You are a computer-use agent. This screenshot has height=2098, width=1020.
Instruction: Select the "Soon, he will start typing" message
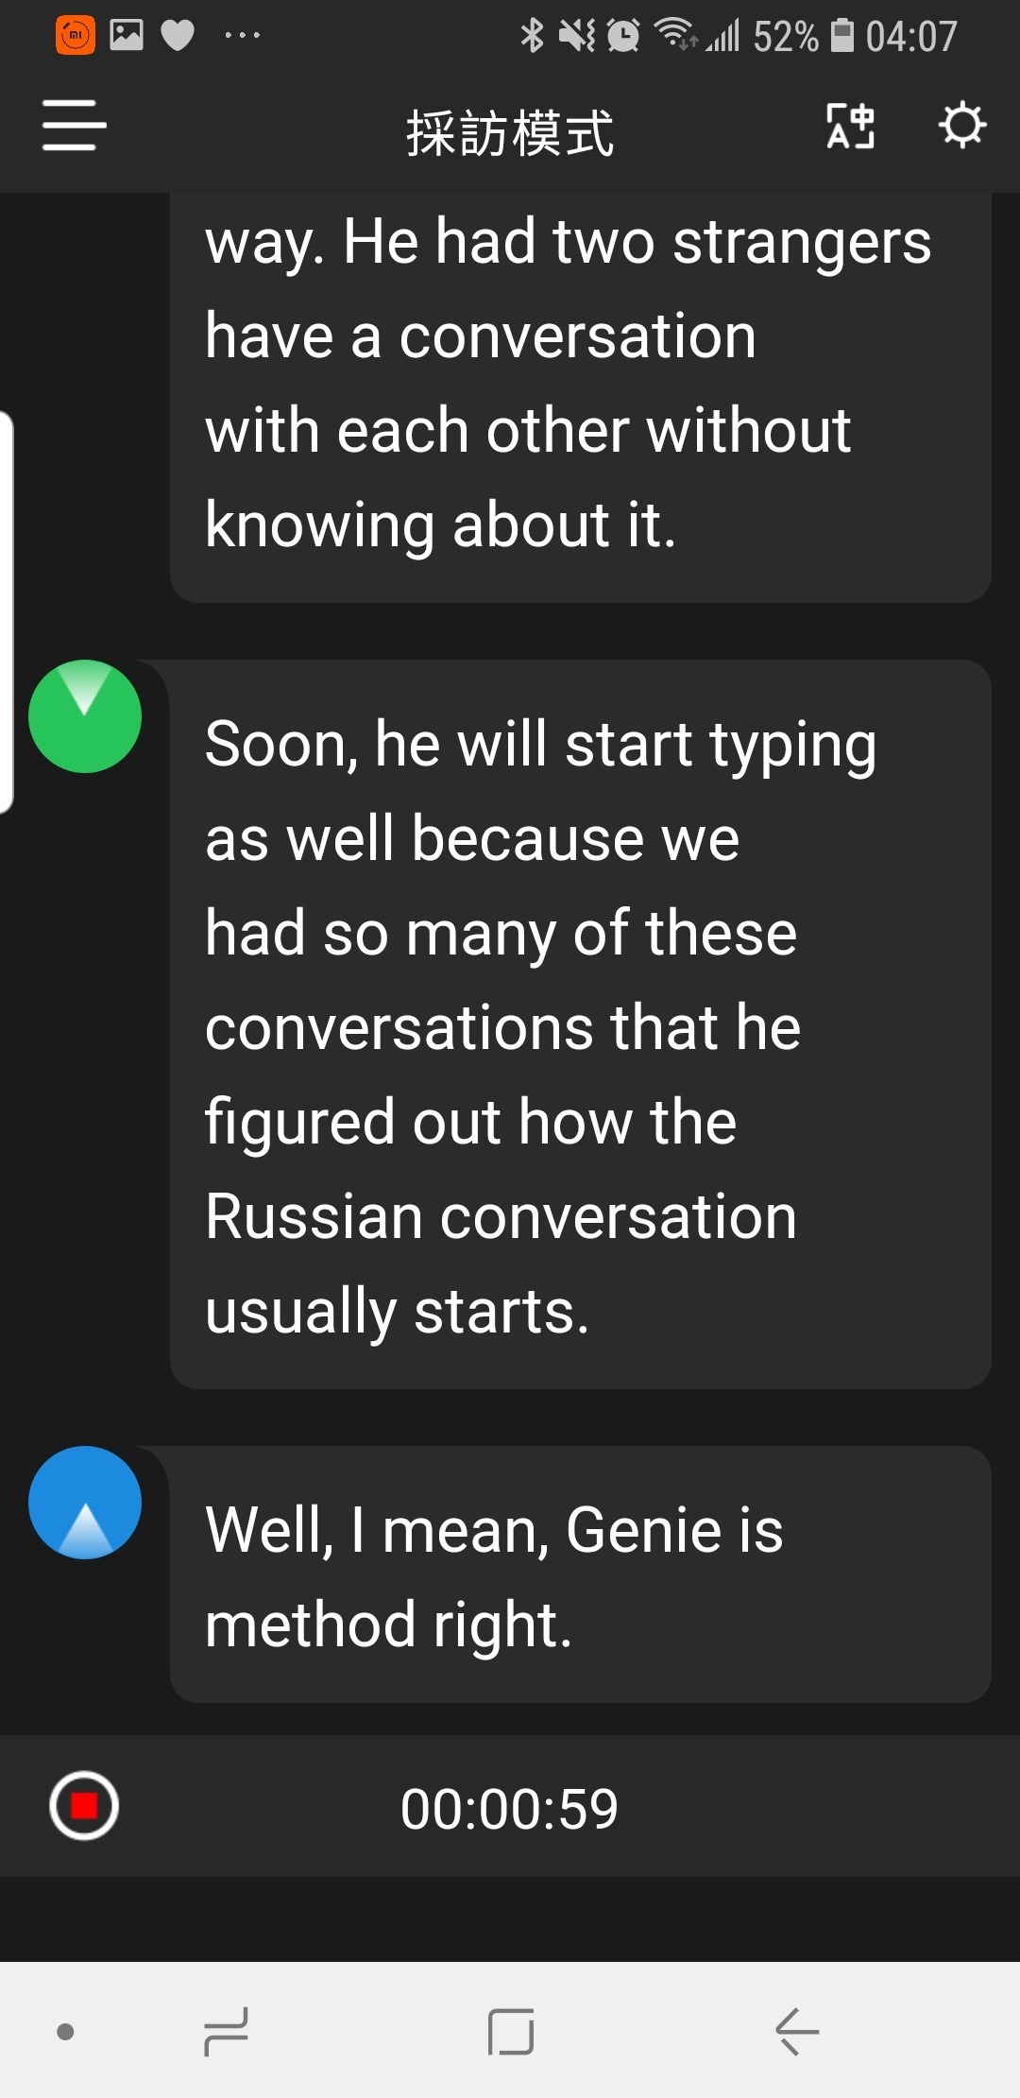(580, 1024)
